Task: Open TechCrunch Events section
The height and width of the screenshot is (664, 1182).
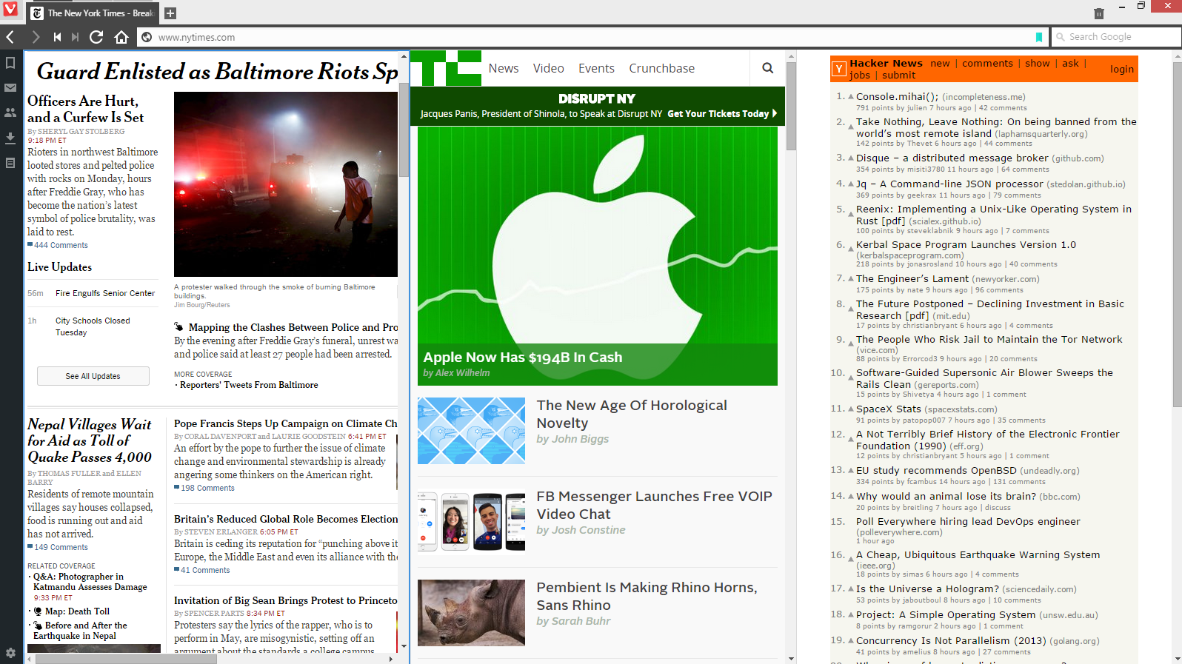Action: [x=596, y=68]
